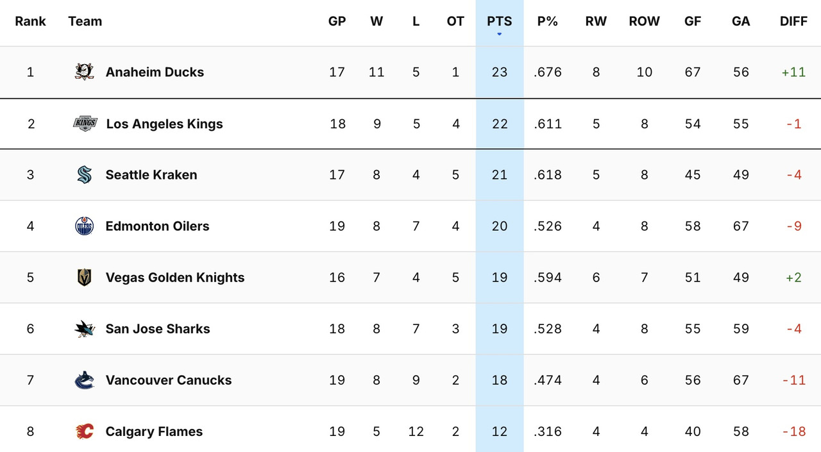Click the Anaheim Ducks logo
The height and width of the screenshot is (452, 821).
[x=84, y=72]
